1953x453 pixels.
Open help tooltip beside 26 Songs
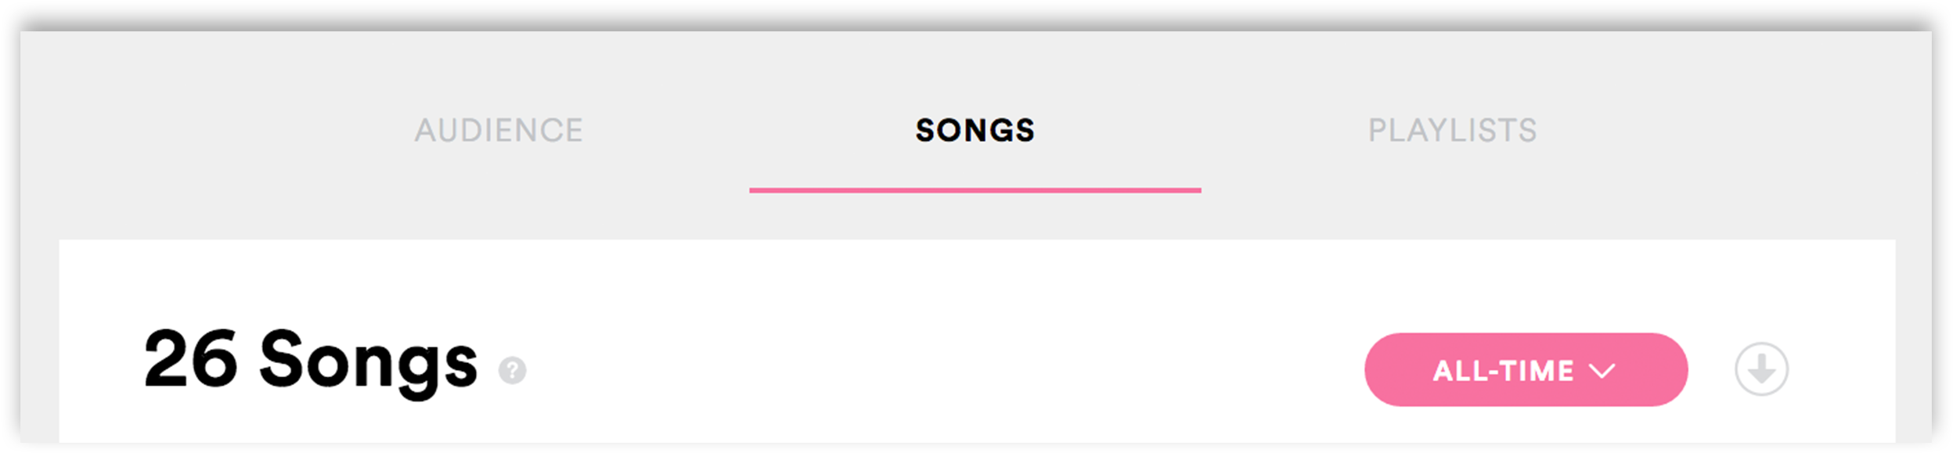(513, 370)
